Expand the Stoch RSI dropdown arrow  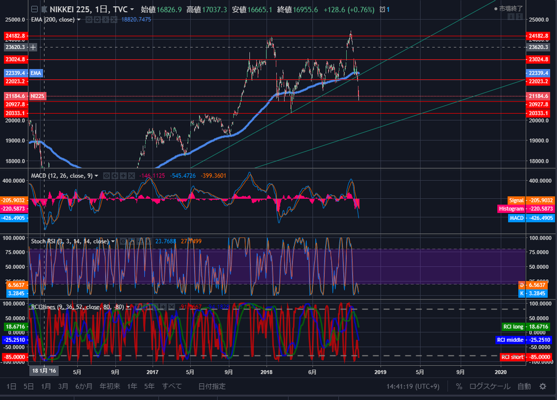pyautogui.click(x=113, y=242)
